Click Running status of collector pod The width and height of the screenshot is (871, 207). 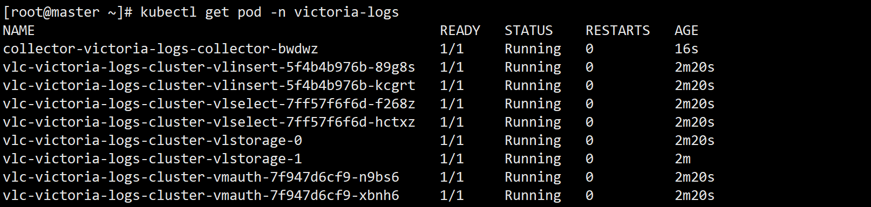pos(533,50)
